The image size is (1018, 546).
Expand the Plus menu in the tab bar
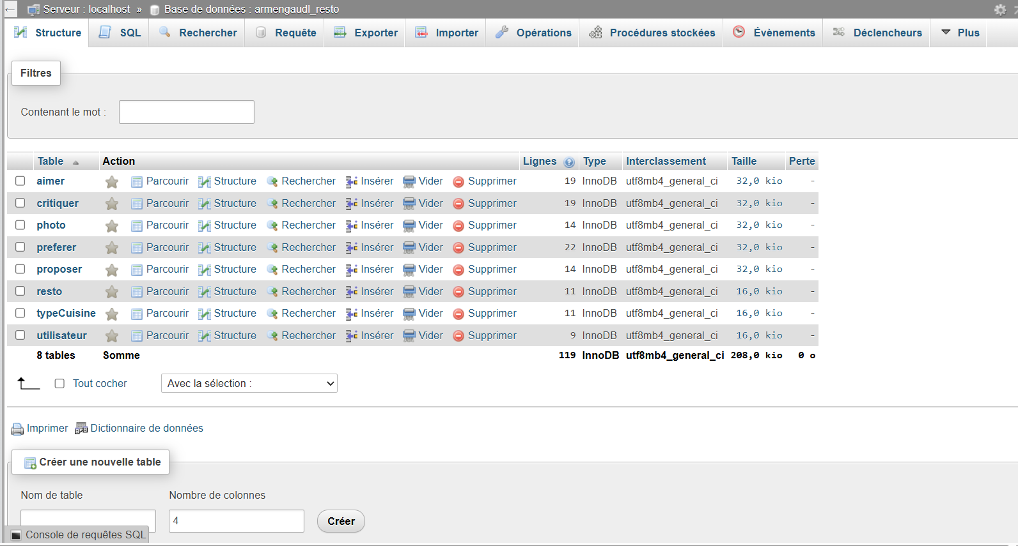[960, 33]
